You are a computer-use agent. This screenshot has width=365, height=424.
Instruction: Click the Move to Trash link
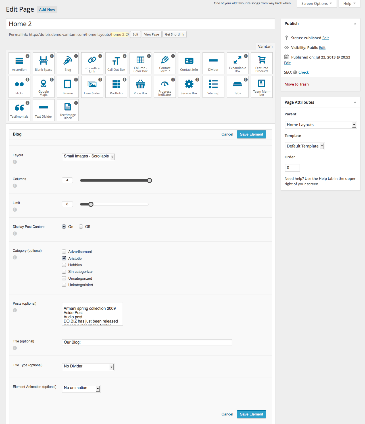[x=297, y=84]
